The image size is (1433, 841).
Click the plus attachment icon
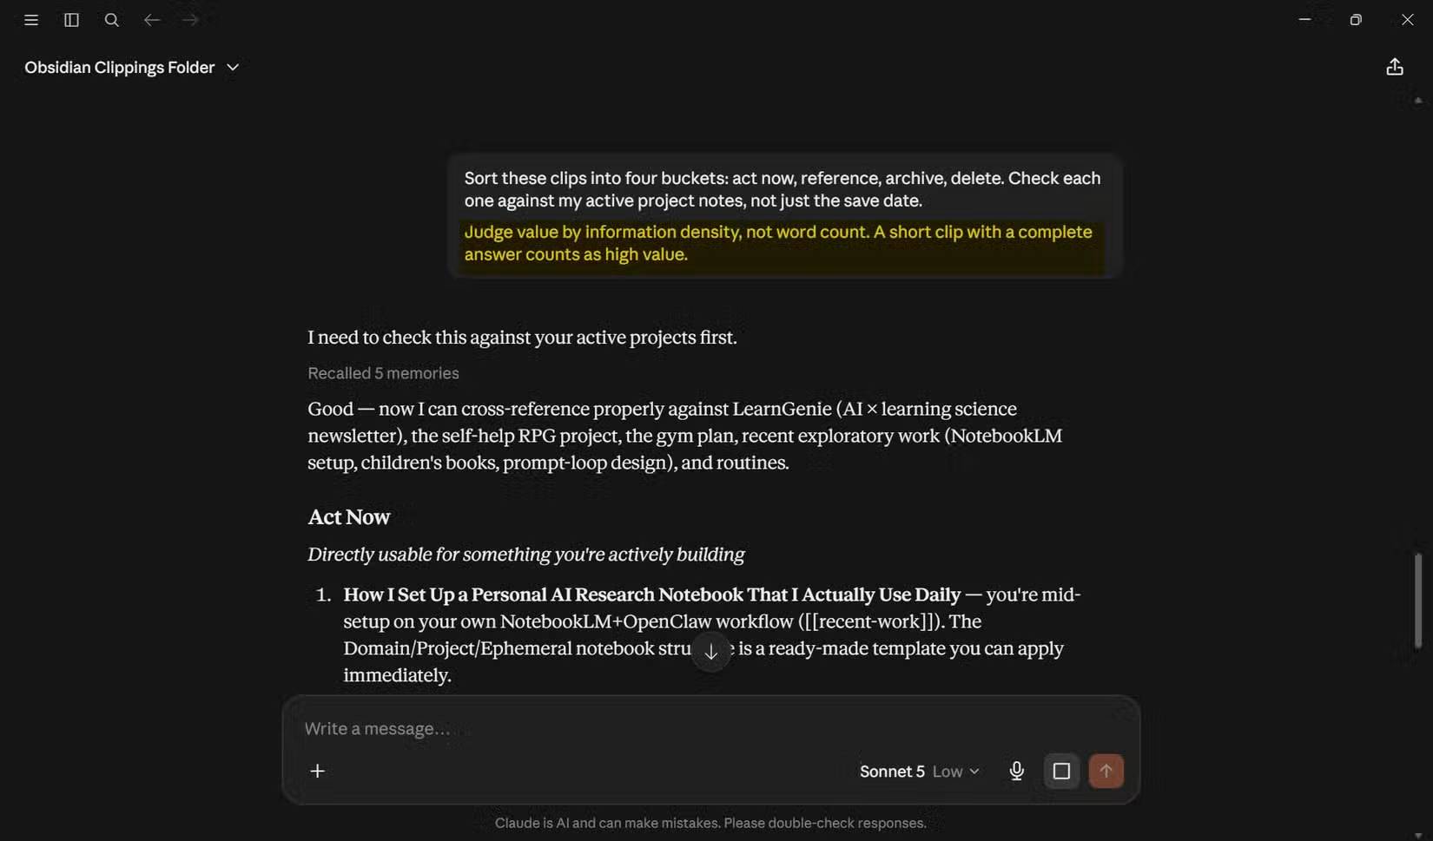click(318, 771)
